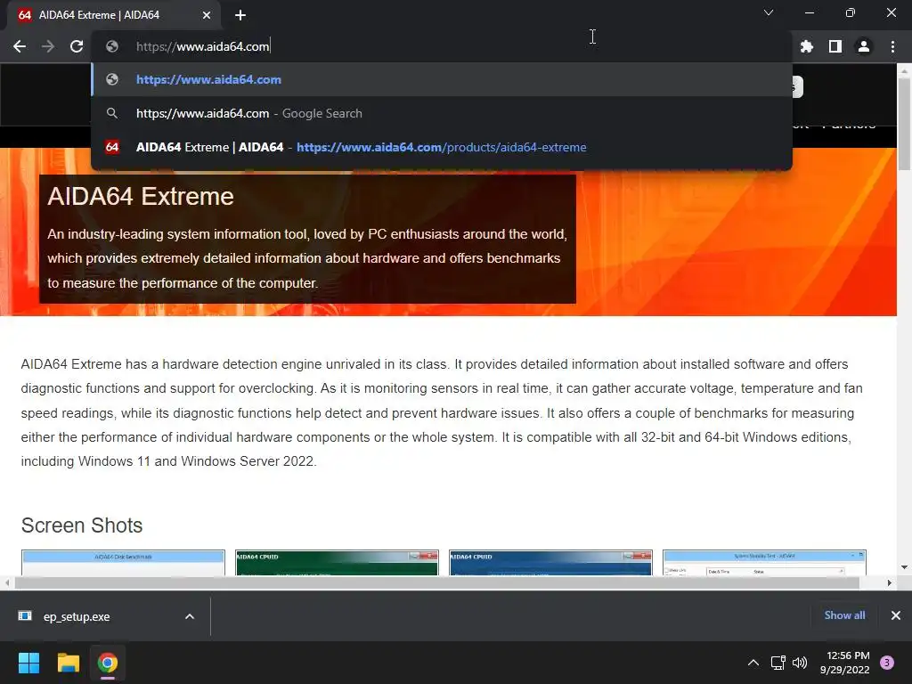The image size is (912, 684).
Task: Open the network status tray icon
Action: click(x=778, y=663)
